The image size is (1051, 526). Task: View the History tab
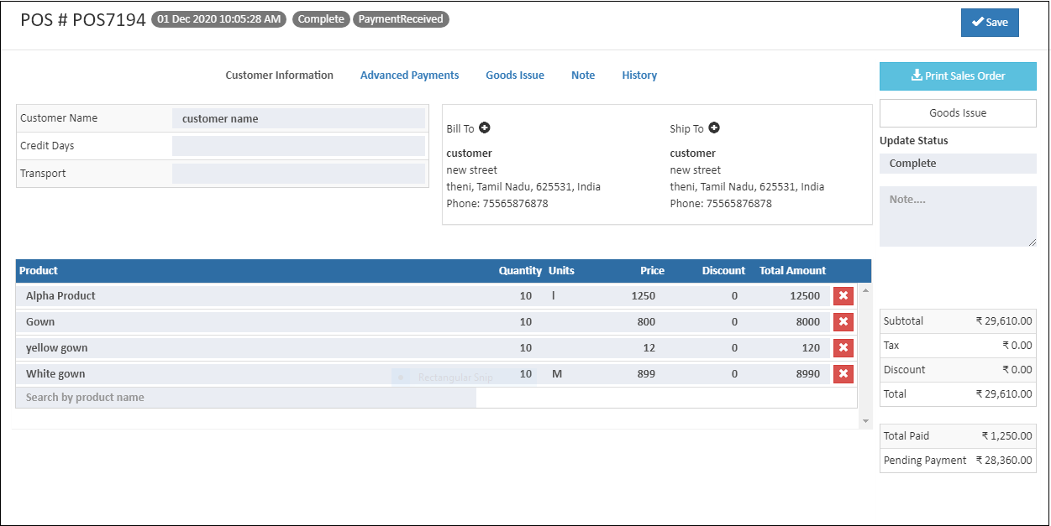[639, 75]
